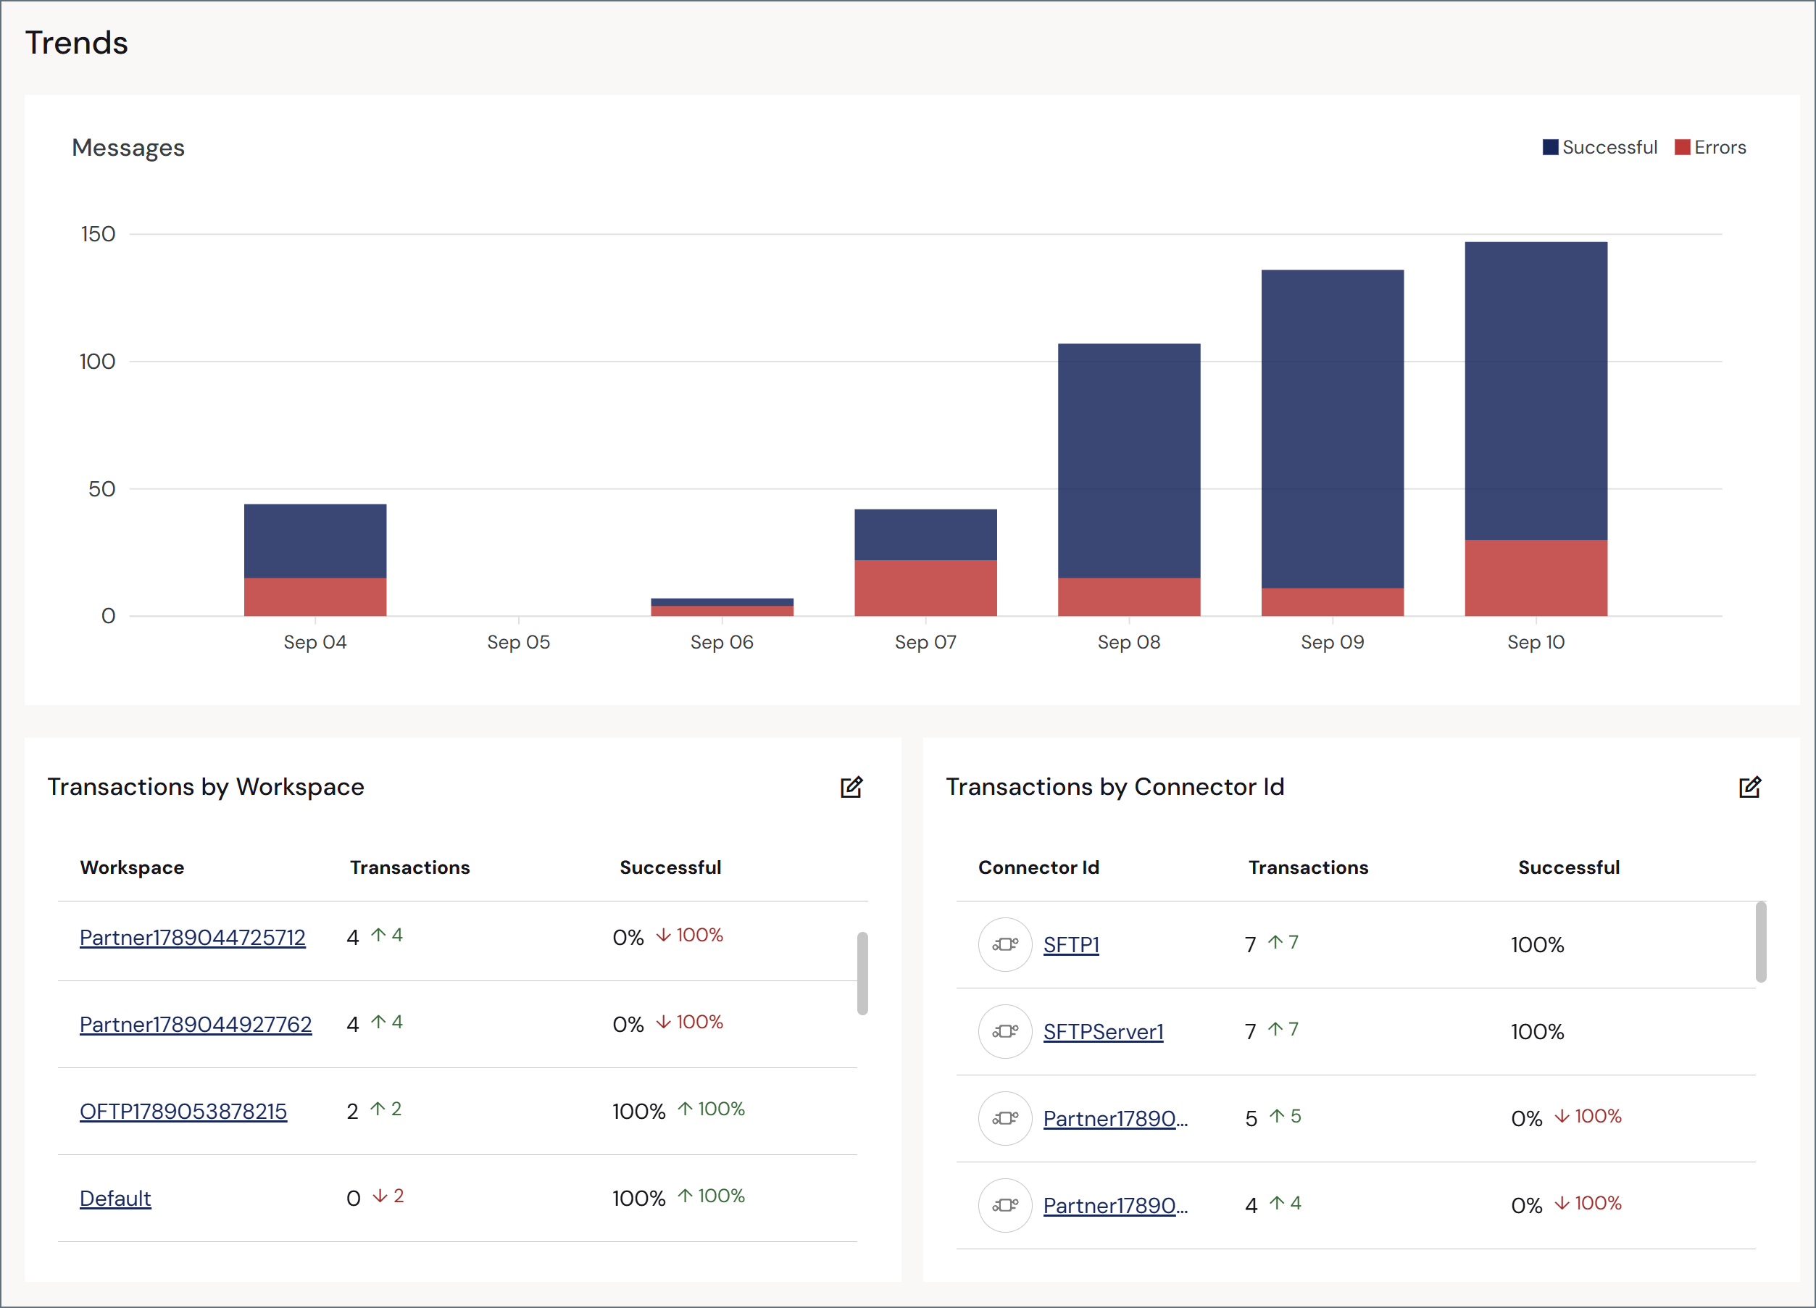This screenshot has height=1308, width=1816.
Task: Select the Sep 10 errors bar segment
Action: coord(1536,578)
